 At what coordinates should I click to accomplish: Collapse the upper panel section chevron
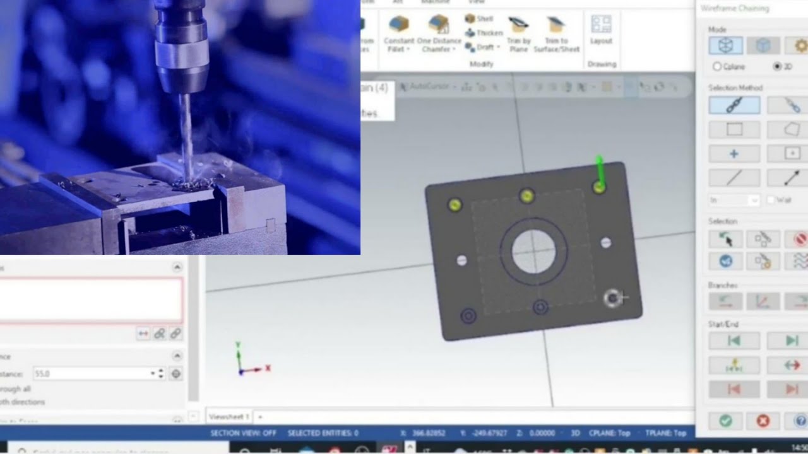177,267
